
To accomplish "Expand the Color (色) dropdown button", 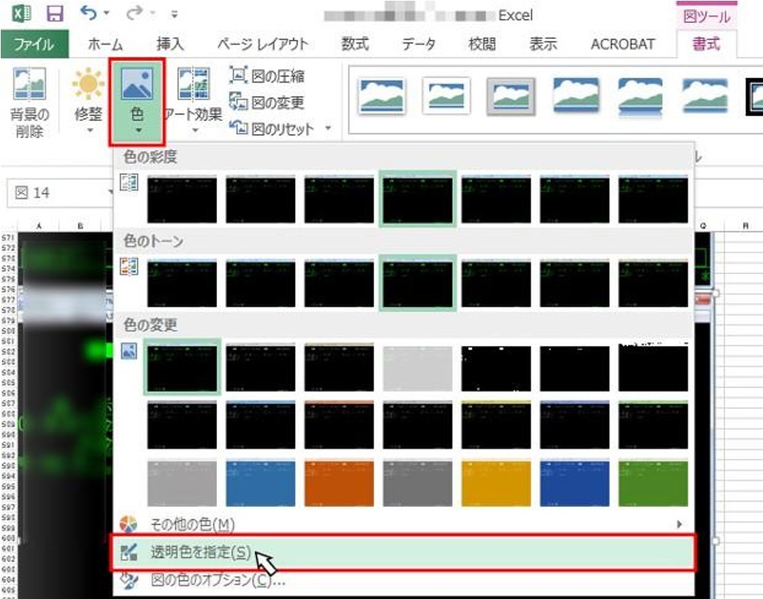I will coord(138,103).
